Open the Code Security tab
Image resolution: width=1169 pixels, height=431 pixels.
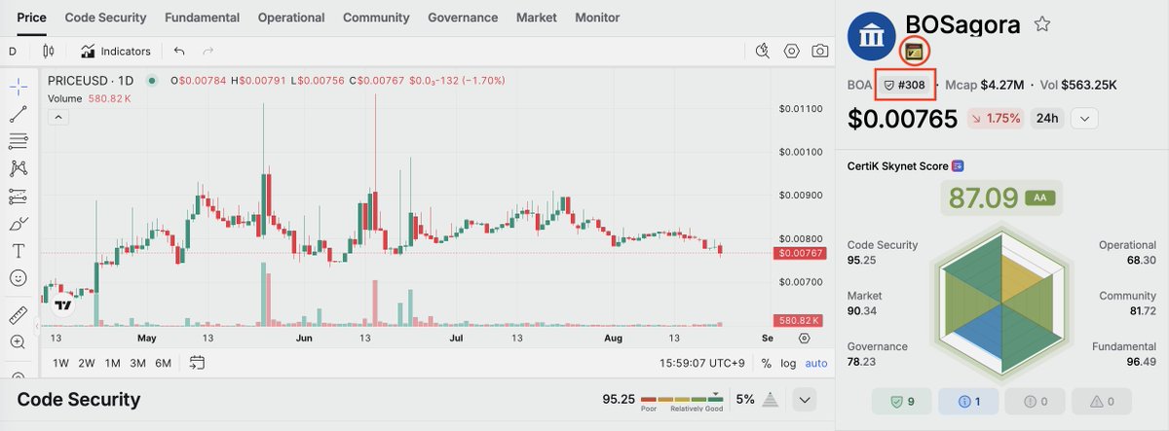coord(105,18)
